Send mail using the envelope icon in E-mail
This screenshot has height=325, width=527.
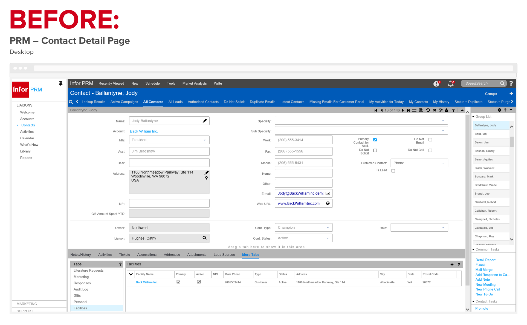tap(328, 193)
